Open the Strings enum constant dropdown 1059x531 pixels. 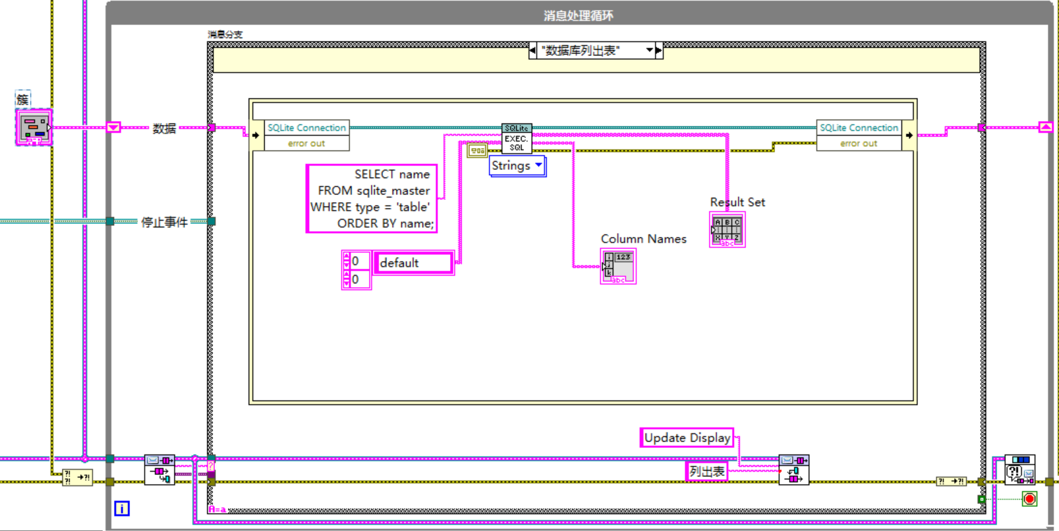pos(539,165)
